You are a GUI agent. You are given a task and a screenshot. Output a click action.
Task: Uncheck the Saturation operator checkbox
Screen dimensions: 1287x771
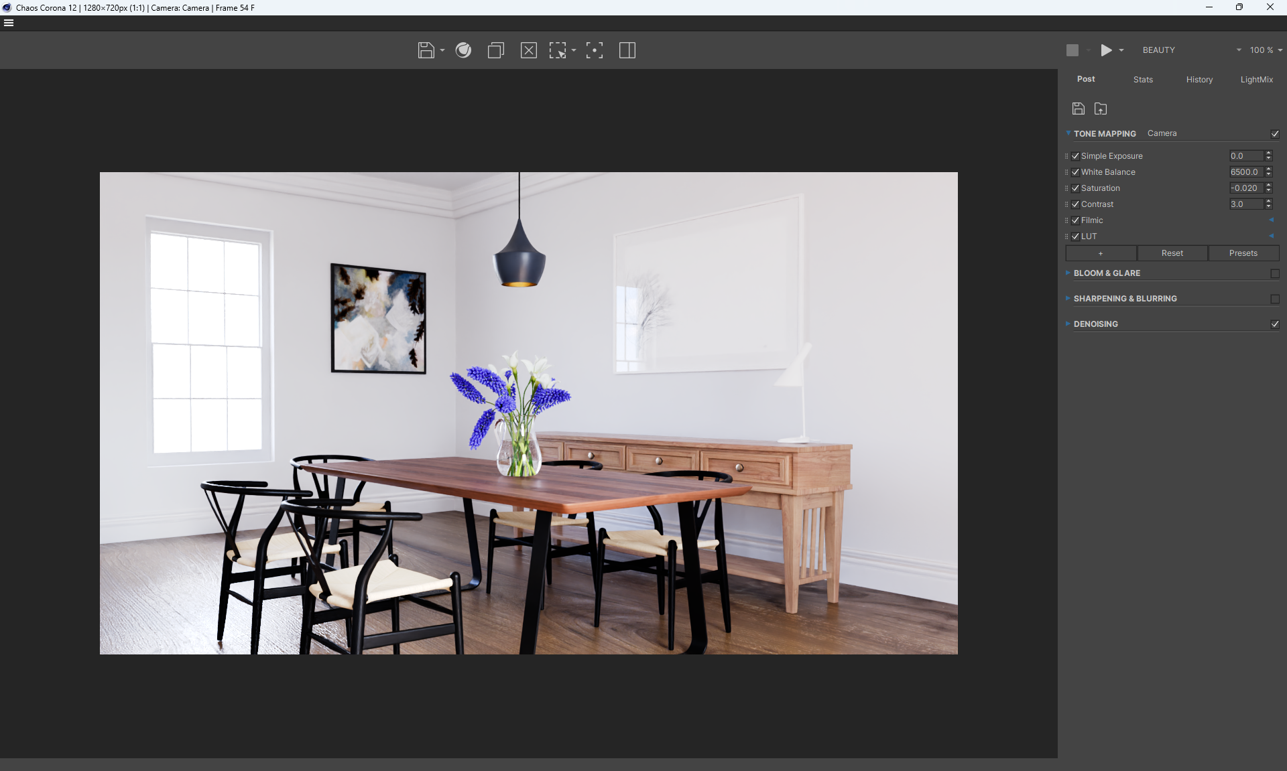pos(1076,188)
